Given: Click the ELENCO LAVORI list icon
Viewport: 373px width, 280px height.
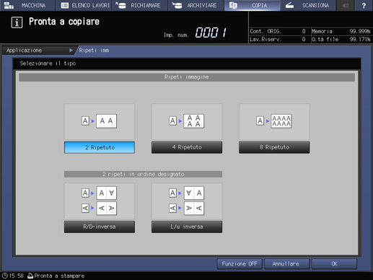Looking at the screenshot, I should tap(65, 5).
